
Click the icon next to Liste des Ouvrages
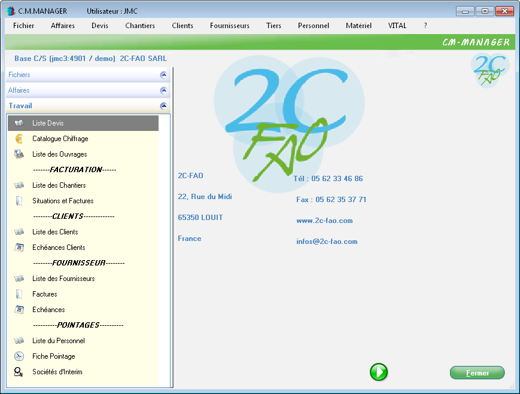19,154
